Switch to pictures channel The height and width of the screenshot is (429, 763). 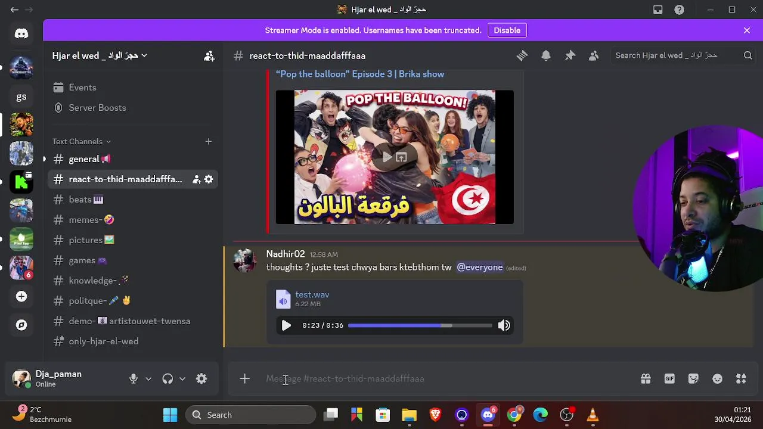[x=133, y=240]
